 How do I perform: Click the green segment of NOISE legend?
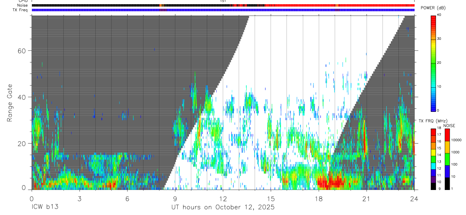click(x=447, y=159)
